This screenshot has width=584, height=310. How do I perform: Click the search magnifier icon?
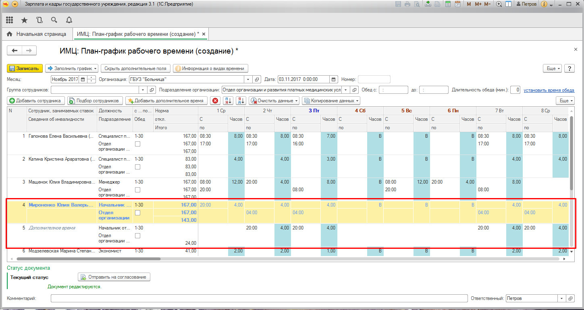[x=54, y=20]
